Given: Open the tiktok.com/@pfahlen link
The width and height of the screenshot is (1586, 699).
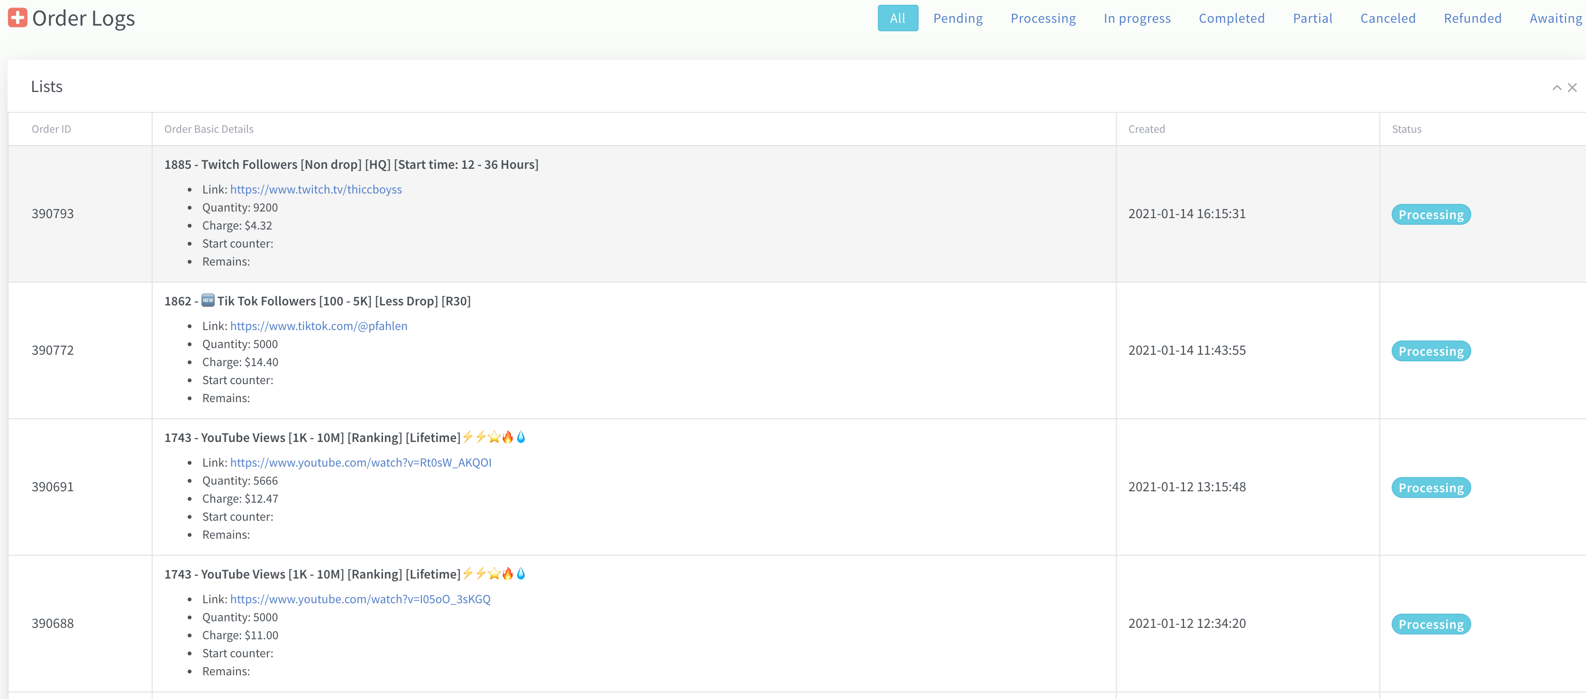Looking at the screenshot, I should click(319, 326).
